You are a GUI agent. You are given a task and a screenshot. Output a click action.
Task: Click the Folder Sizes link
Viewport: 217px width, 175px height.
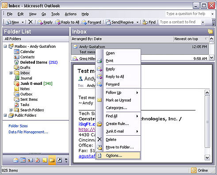(18, 126)
